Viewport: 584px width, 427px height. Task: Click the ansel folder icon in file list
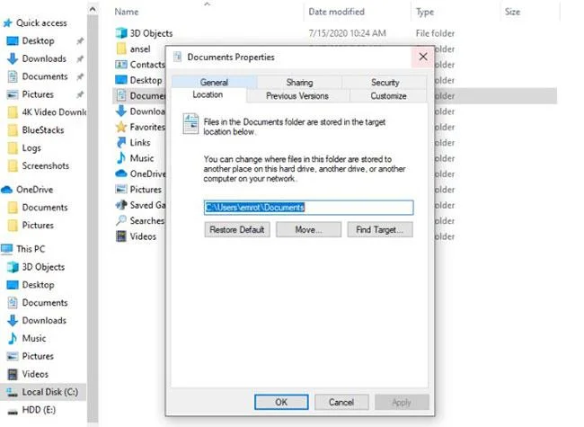[x=121, y=49]
